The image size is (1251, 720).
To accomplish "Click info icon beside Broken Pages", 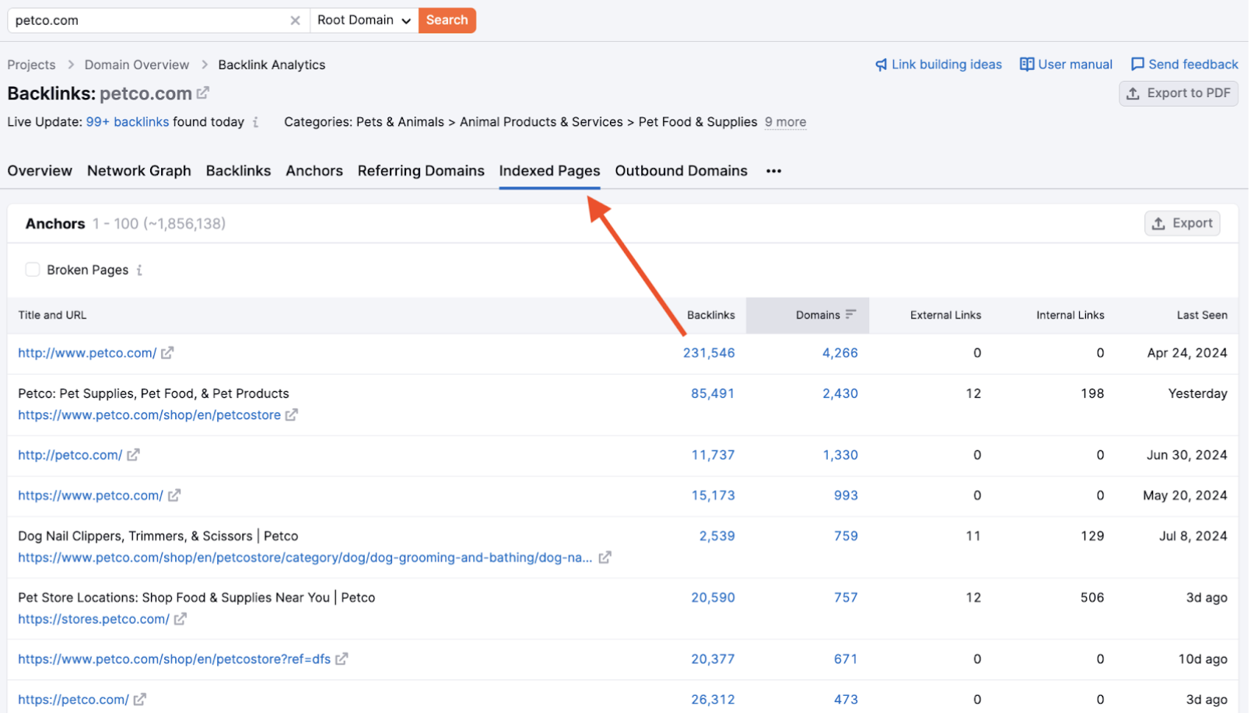I will tap(139, 271).
